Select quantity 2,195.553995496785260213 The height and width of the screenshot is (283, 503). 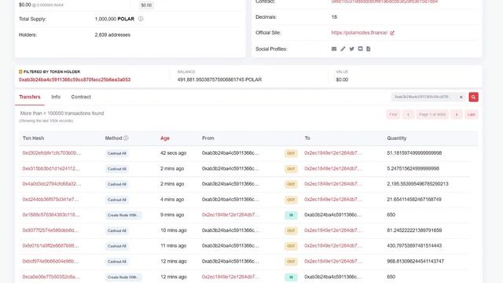(417, 184)
